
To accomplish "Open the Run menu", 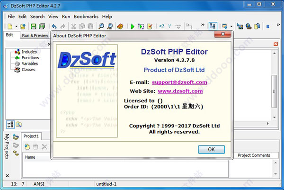I will [66, 17].
